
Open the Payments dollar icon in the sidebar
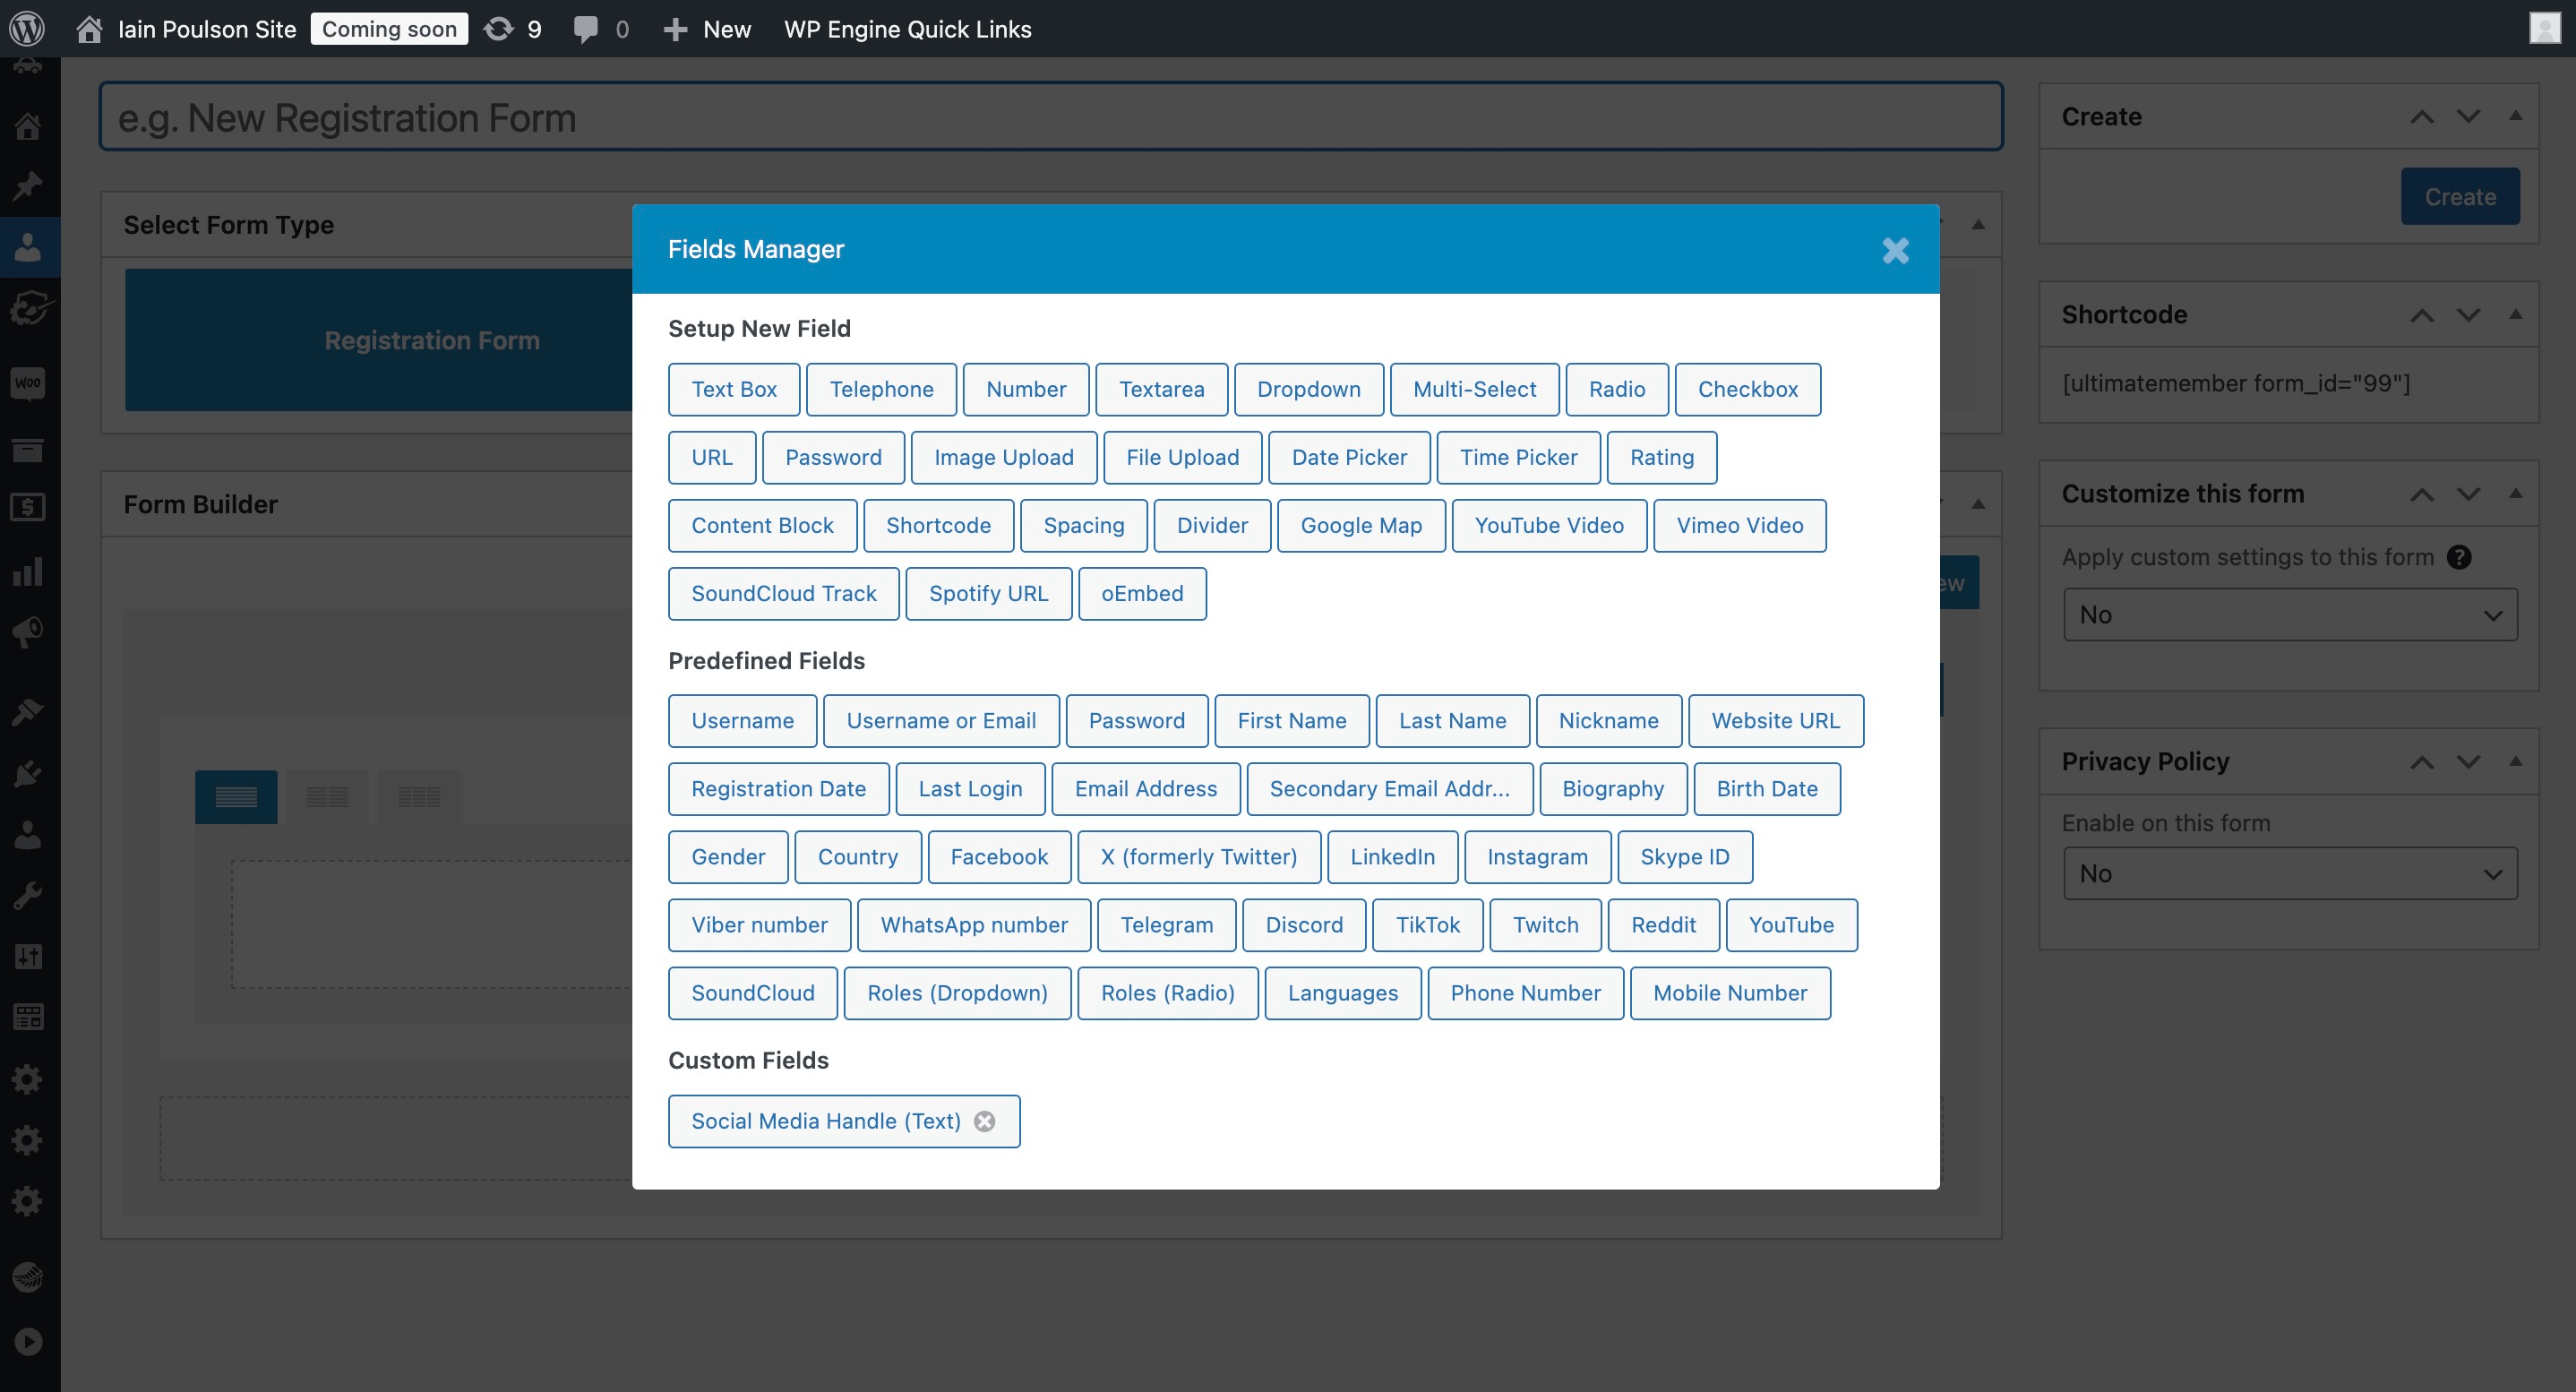coord(28,507)
